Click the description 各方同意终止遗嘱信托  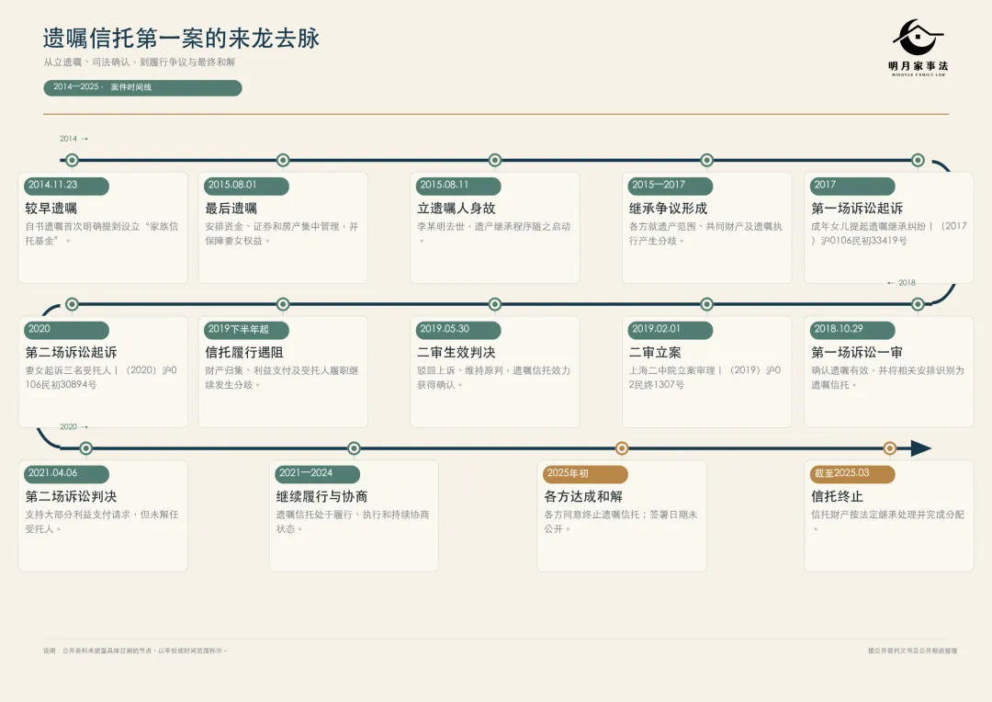pyautogui.click(x=621, y=521)
